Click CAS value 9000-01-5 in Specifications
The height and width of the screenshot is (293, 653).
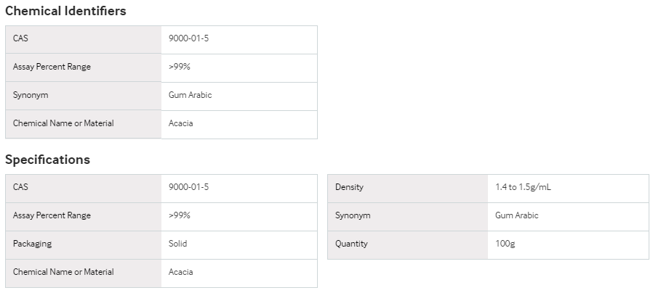tap(188, 187)
